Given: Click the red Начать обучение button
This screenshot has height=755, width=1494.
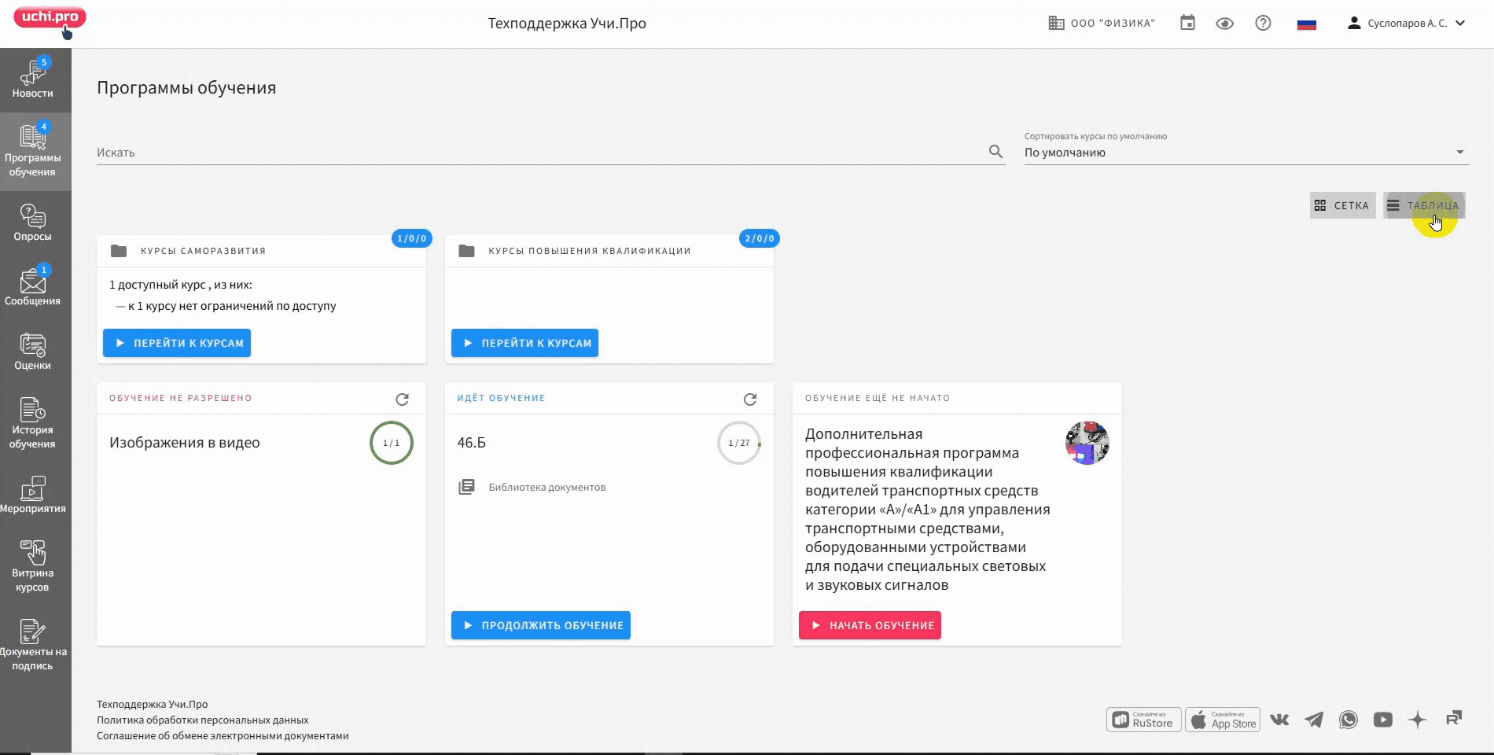Looking at the screenshot, I should 870,626.
